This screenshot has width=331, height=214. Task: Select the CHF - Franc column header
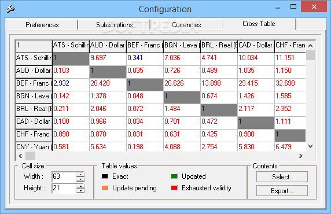pos(290,46)
